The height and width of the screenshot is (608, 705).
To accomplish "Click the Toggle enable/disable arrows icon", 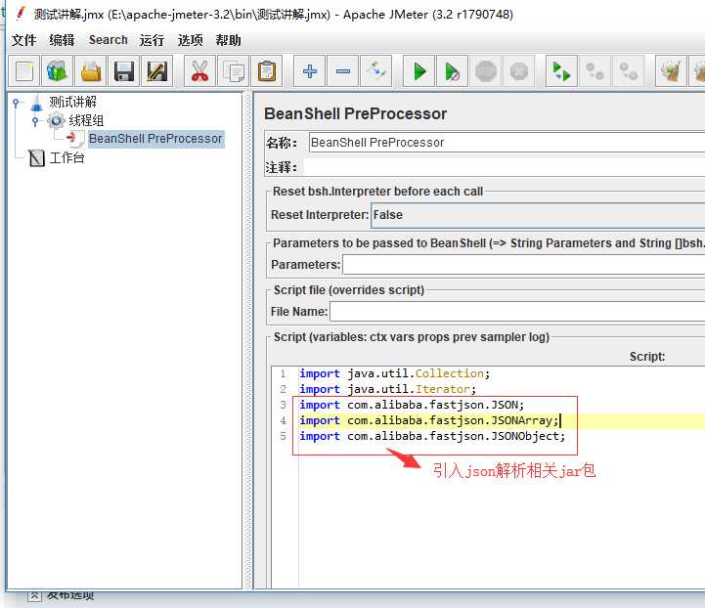I will point(375,71).
